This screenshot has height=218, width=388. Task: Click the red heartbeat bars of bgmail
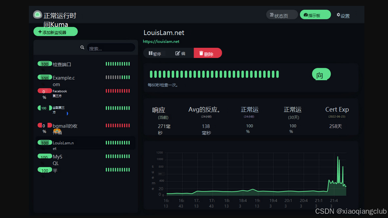118,126
